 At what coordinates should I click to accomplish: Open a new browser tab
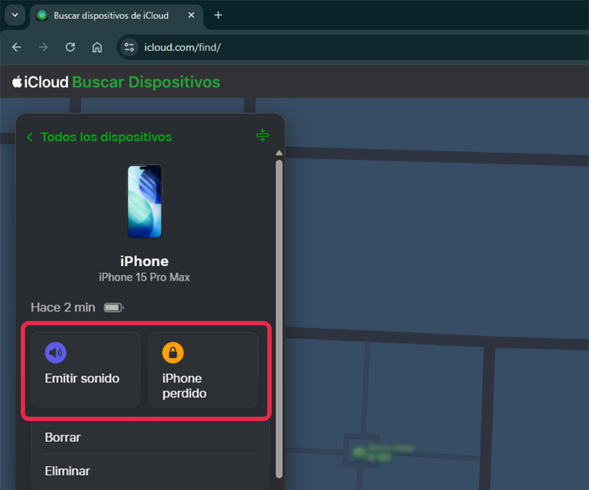(x=218, y=15)
